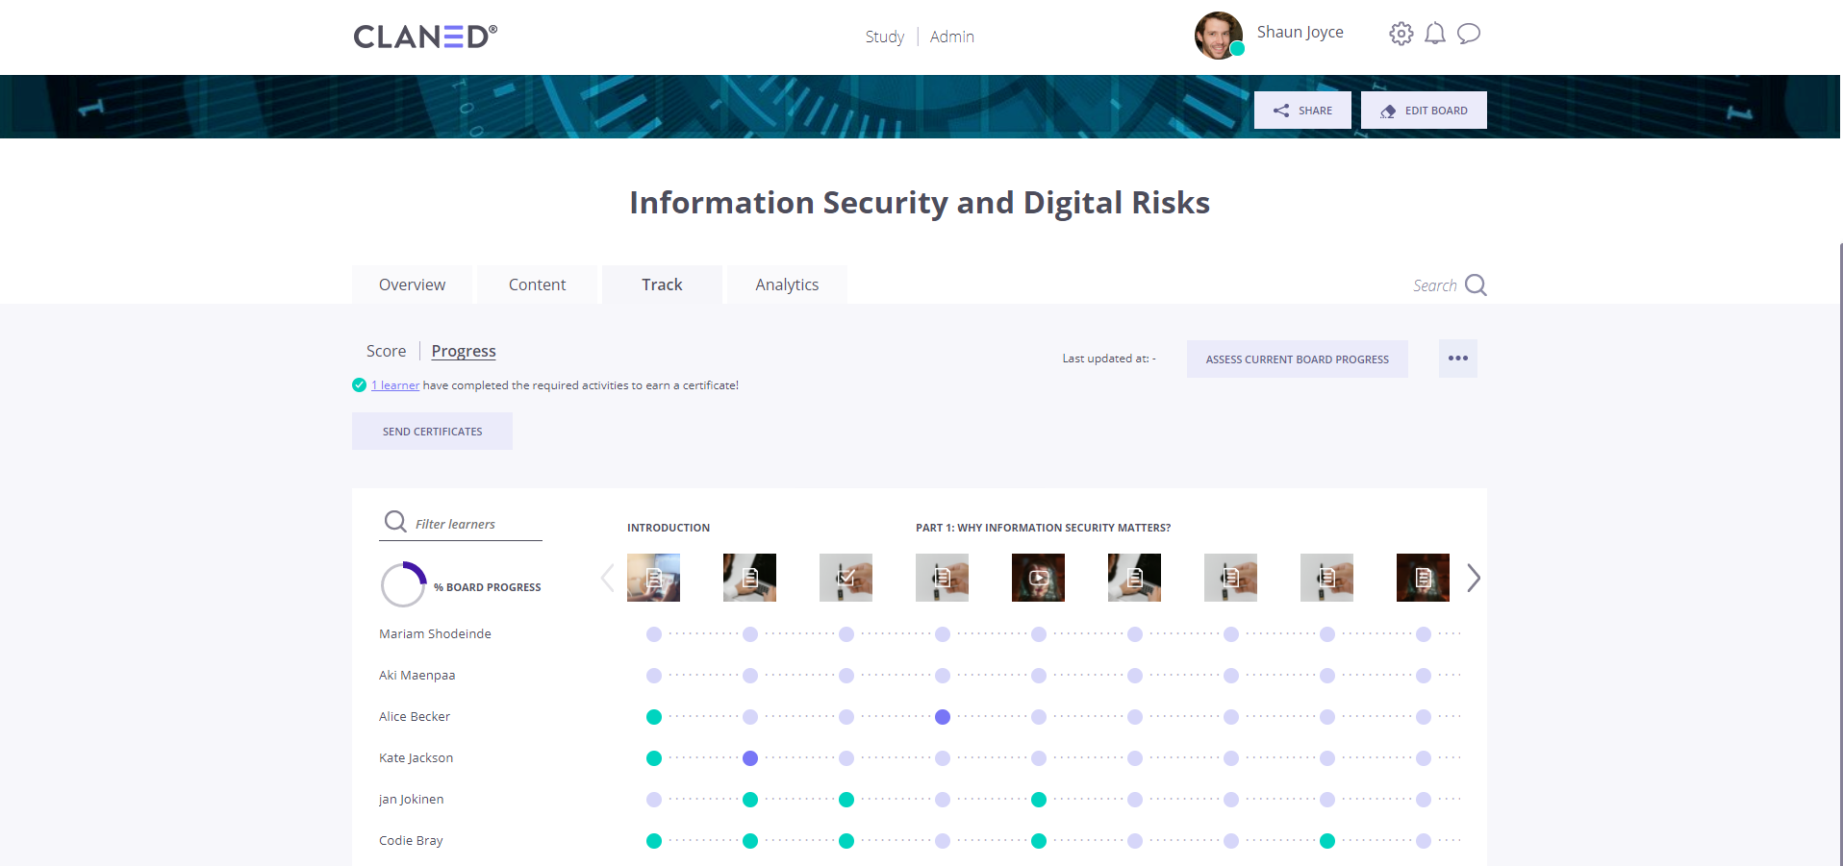Click learner name jan Jokinen
Viewport: 1843px width, 866px height.
tap(411, 799)
